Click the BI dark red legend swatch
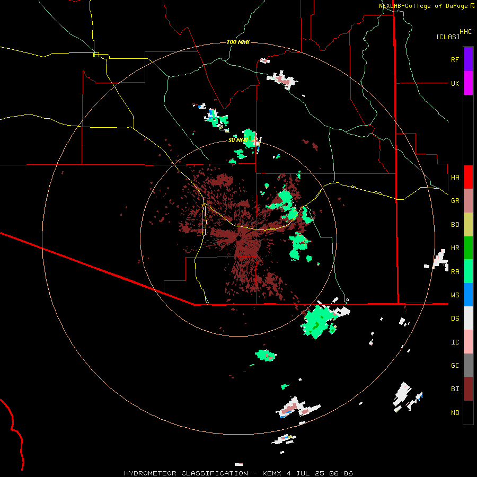Viewport: 477px width, 477px height. coord(468,389)
